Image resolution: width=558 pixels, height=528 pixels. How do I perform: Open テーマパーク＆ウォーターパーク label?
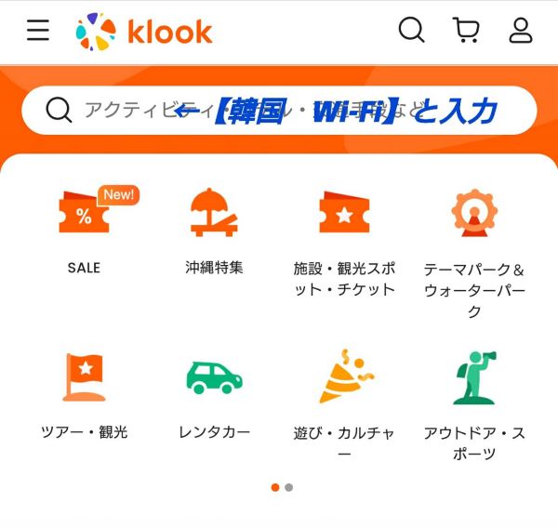coord(474,290)
